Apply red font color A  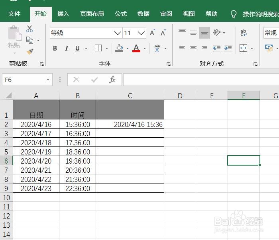136,48
